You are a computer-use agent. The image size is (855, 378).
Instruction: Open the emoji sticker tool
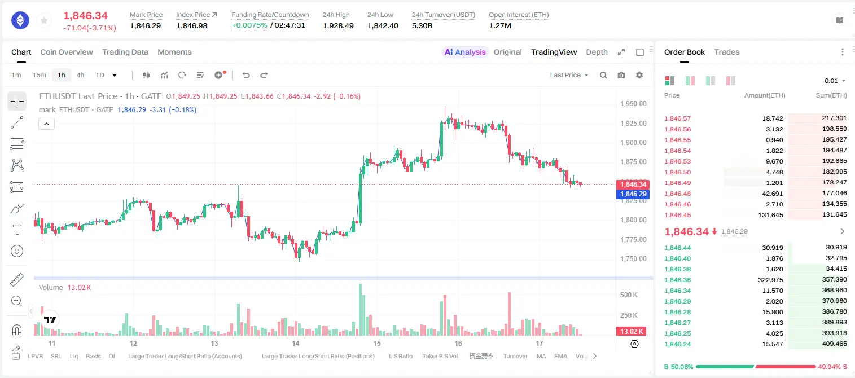[x=17, y=251]
